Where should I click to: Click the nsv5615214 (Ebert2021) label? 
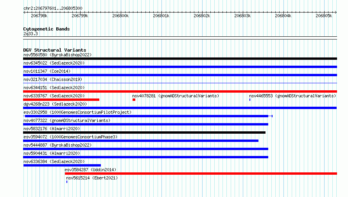(92, 178)
